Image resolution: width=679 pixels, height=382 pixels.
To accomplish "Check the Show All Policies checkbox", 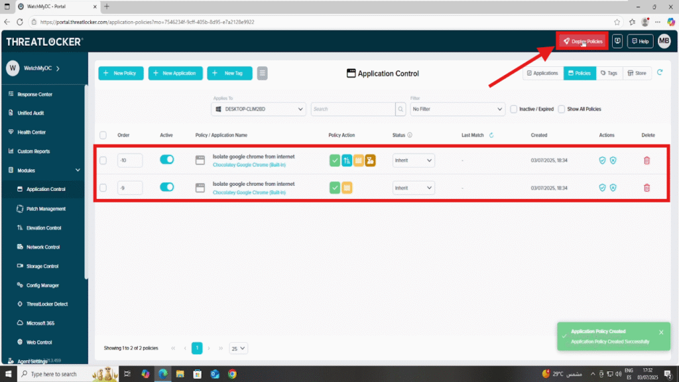I will pyautogui.click(x=562, y=109).
